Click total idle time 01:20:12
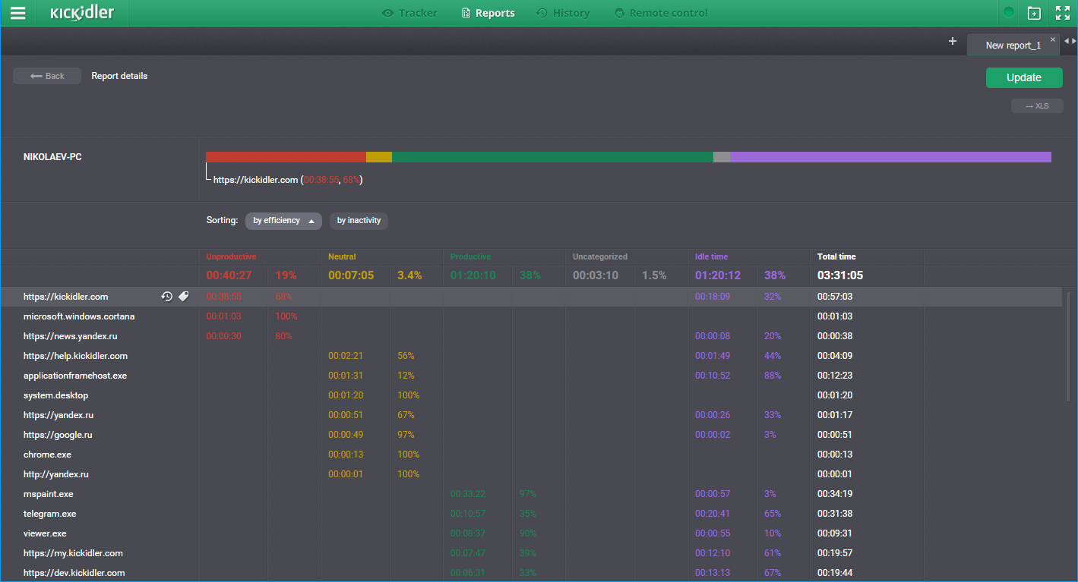 click(718, 275)
